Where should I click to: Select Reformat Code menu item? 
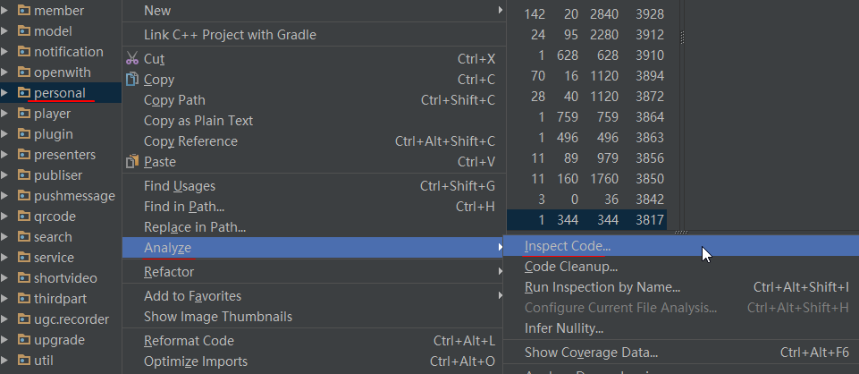pos(189,341)
